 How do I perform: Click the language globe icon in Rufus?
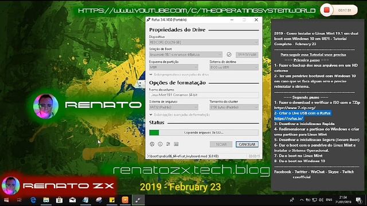[x=152, y=144]
